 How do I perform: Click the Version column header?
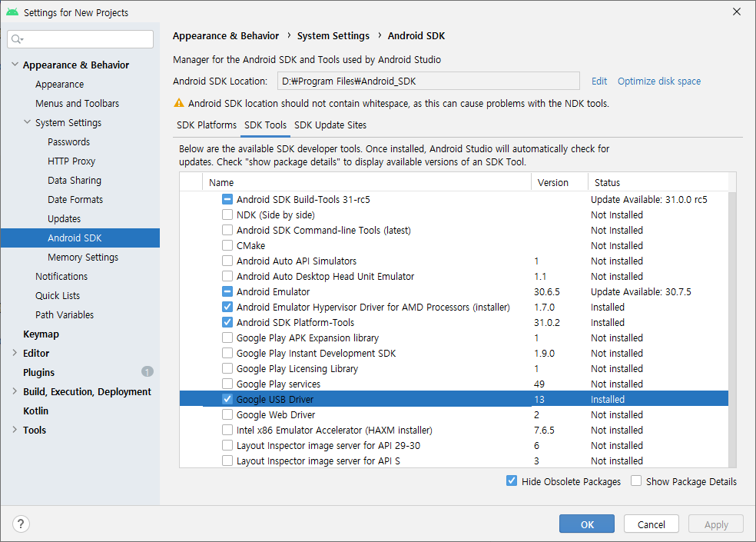(x=559, y=182)
